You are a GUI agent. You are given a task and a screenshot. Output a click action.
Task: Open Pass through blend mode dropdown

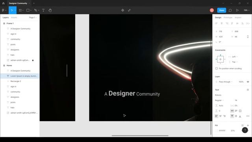(x=226, y=82)
